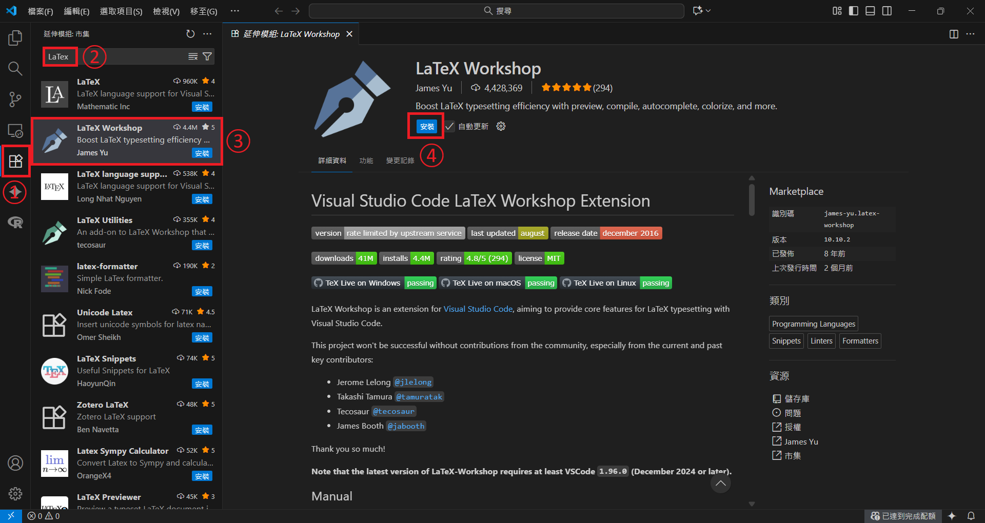
Task: Refresh the extensions marketplace list
Action: click(x=190, y=34)
